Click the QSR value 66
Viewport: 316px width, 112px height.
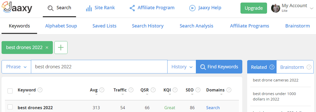click(147, 108)
